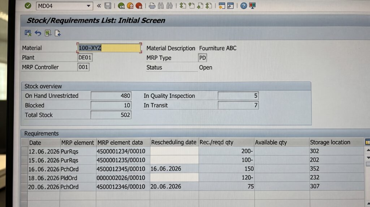Go to Next Page icon

coord(200,6)
